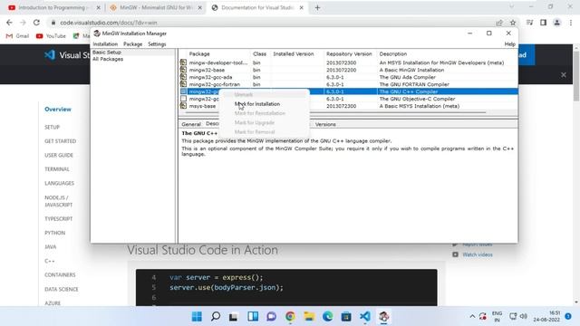Toggle checkbox for GNU C++ Compiler row

click(183, 91)
